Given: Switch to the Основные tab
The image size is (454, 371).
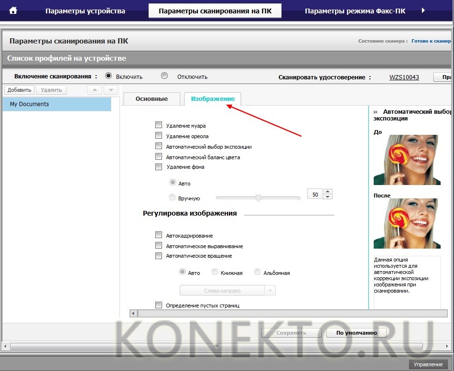Looking at the screenshot, I should coord(151,98).
